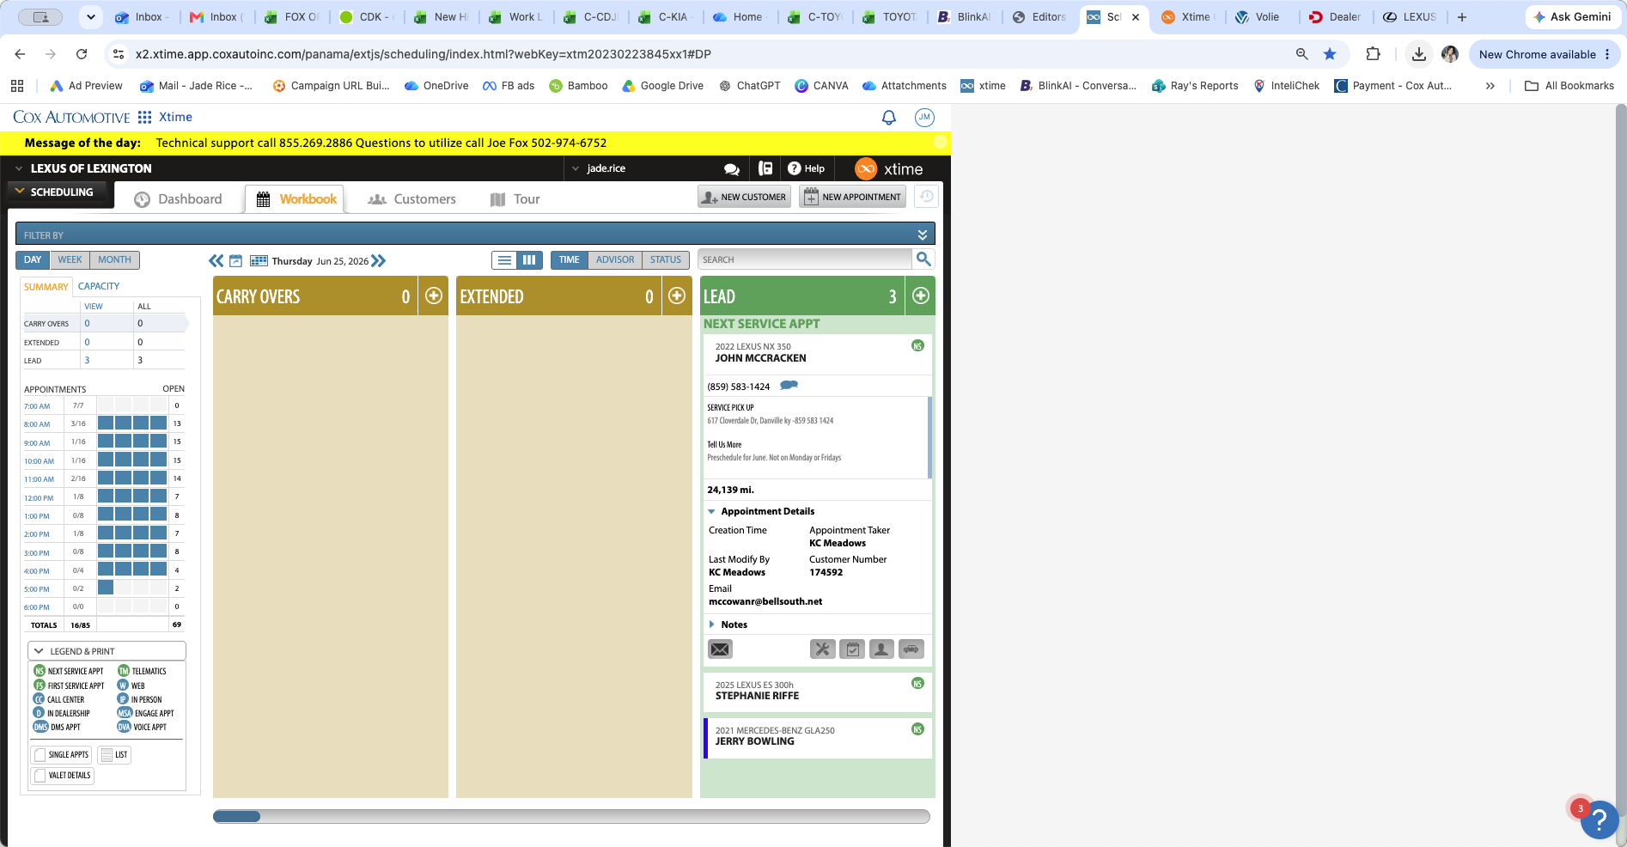Dismiss the message of the day
Image resolution: width=1627 pixels, height=847 pixels.
941,142
